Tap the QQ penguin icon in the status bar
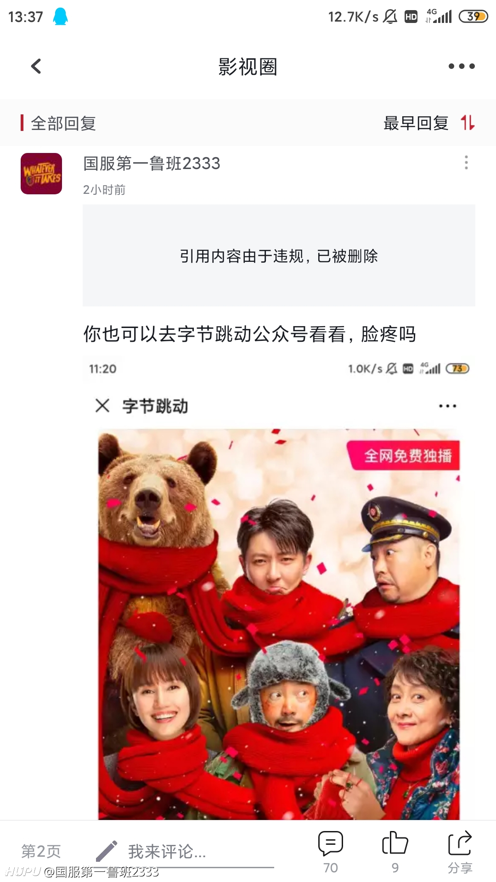496x882 pixels. click(x=60, y=17)
